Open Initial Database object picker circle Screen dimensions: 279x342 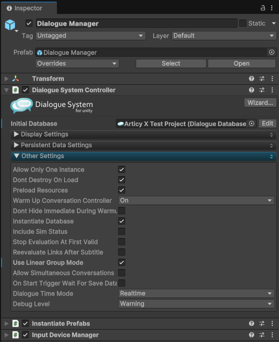252,123
